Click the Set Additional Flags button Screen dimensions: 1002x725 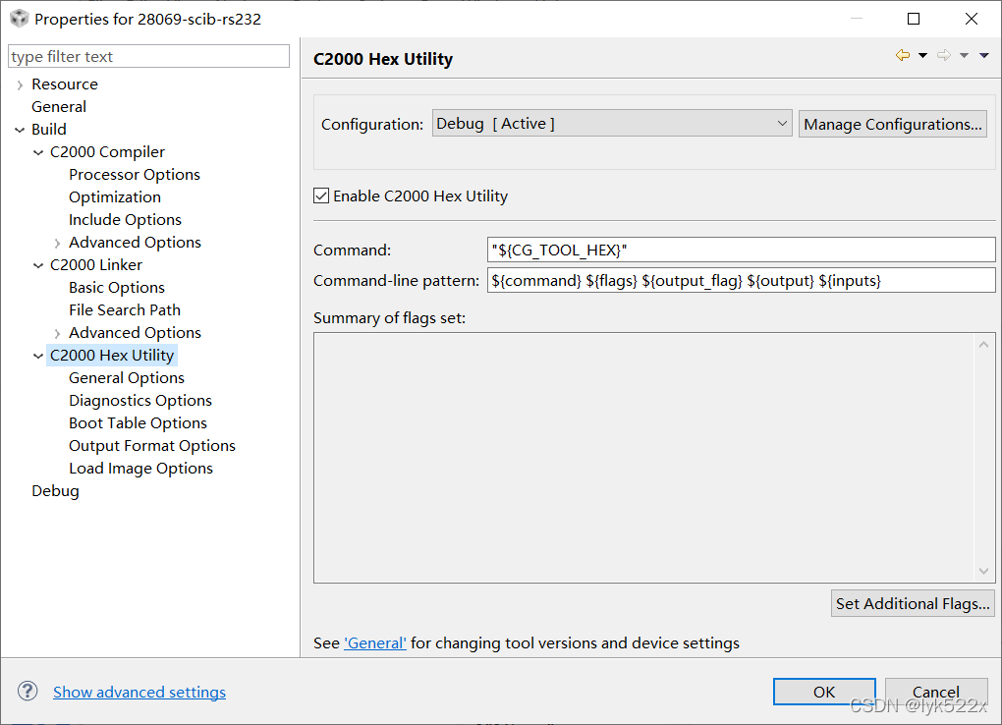tap(912, 602)
